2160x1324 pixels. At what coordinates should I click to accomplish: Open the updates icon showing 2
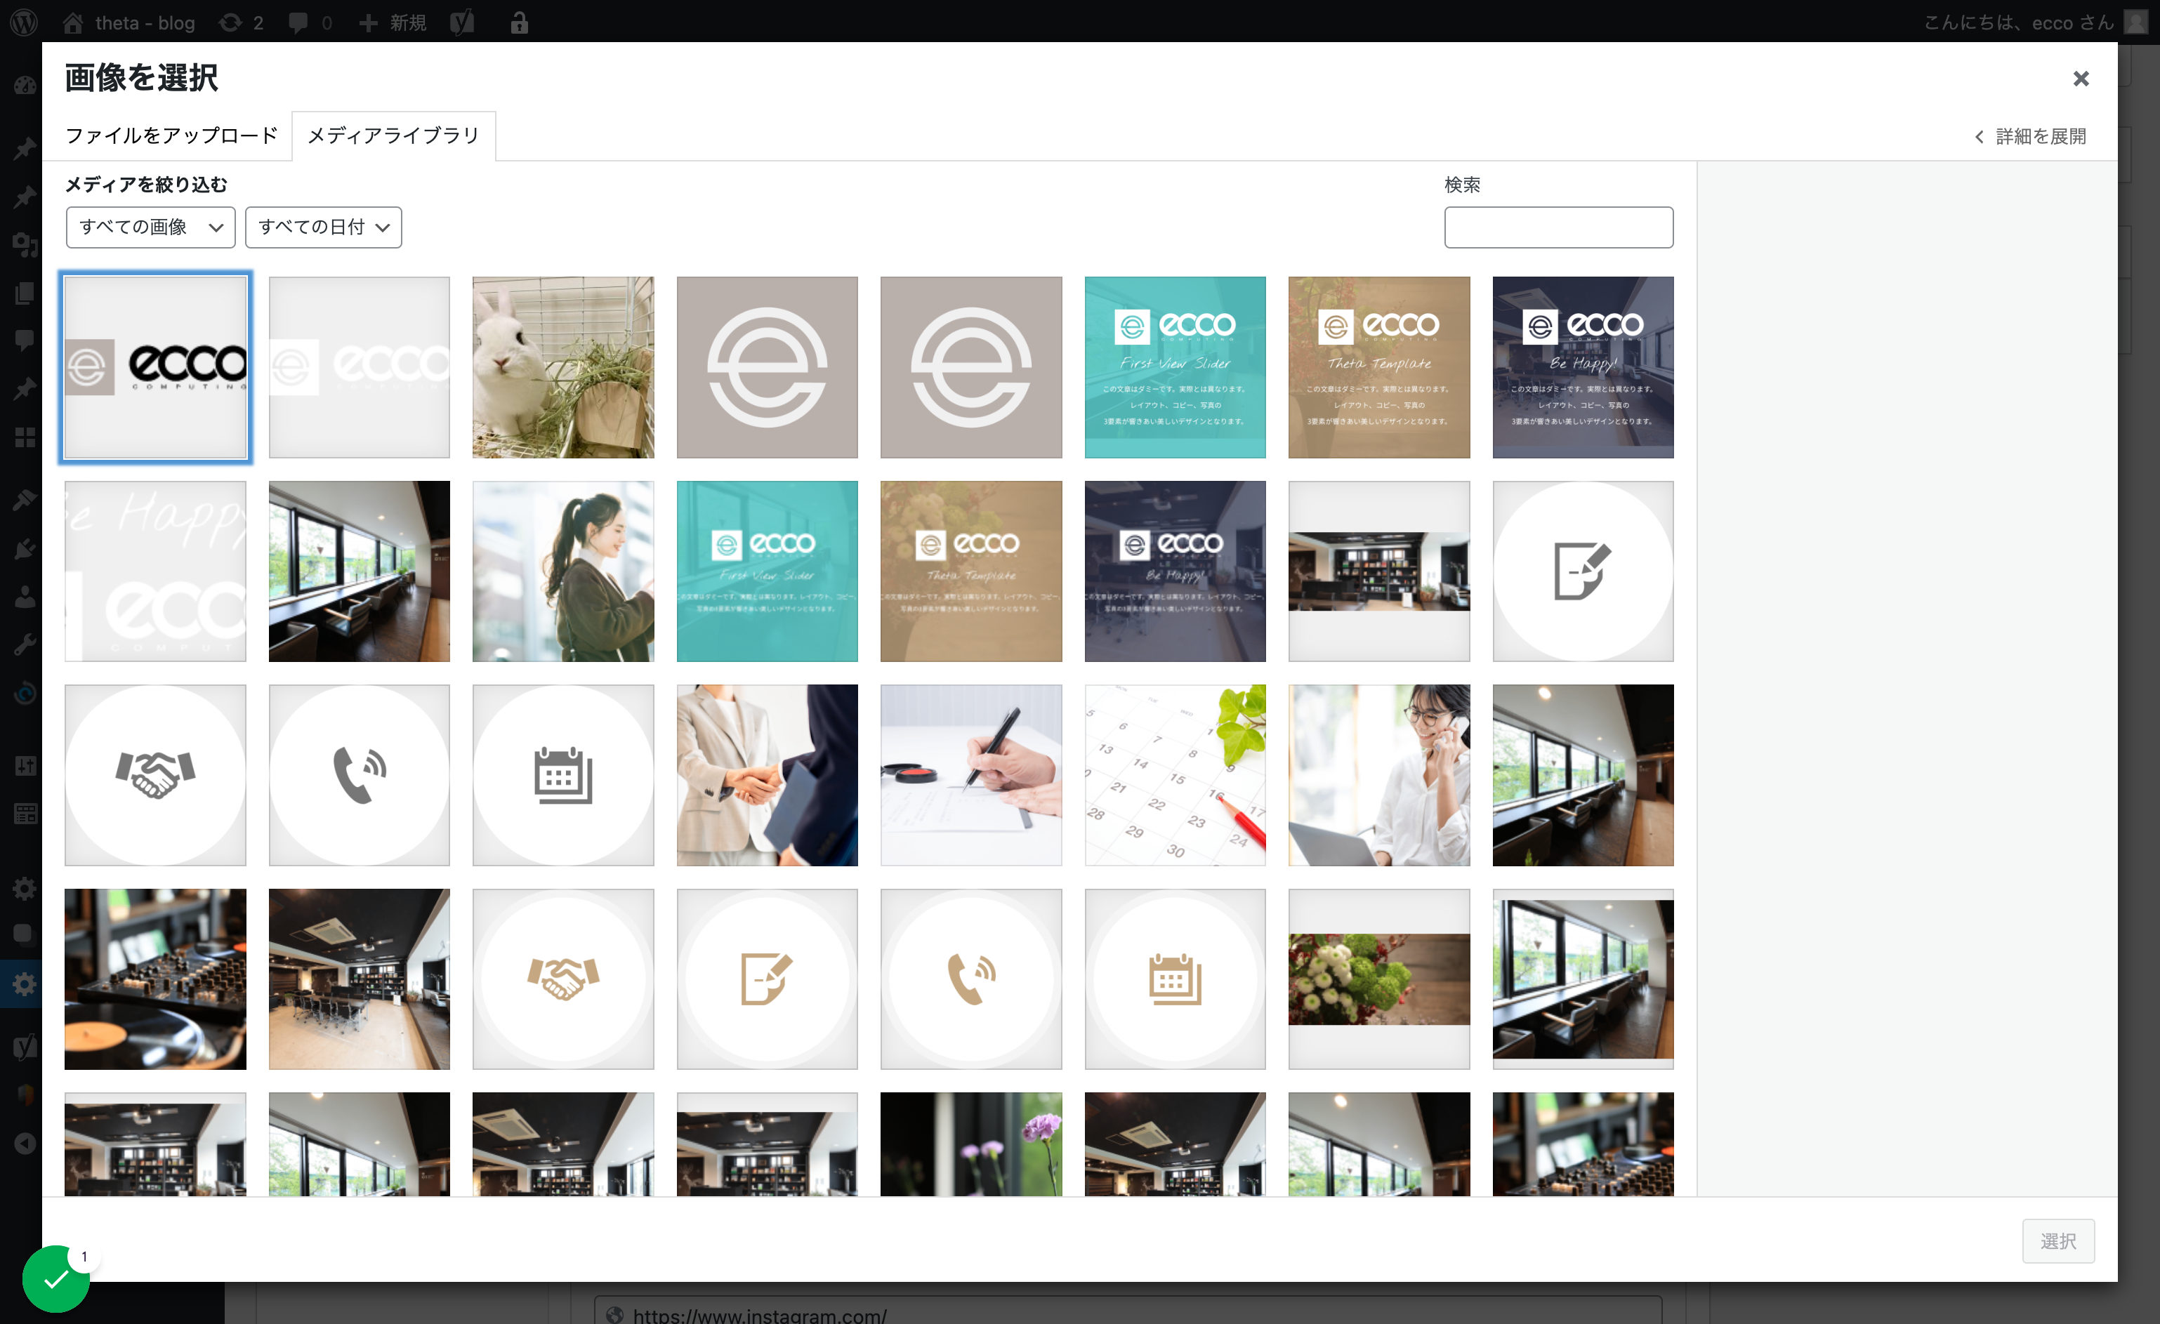click(241, 22)
